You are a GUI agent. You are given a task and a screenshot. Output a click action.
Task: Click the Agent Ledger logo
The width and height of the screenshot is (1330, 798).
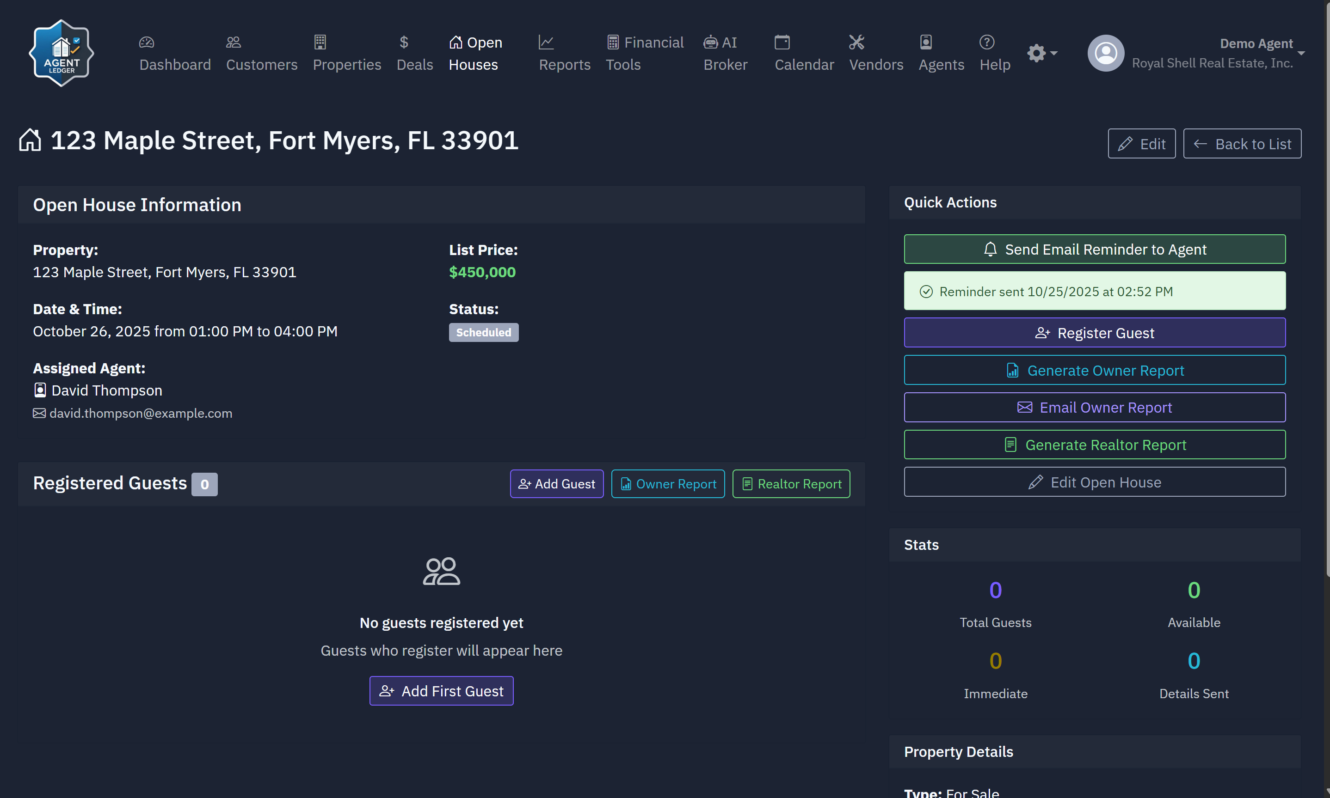[62, 53]
